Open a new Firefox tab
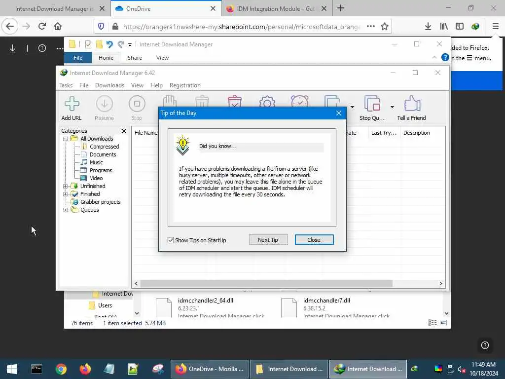This screenshot has height=379, width=505. pos(341,8)
